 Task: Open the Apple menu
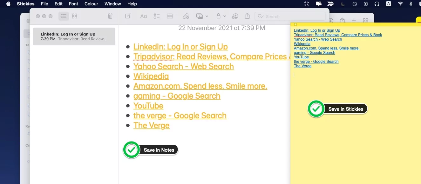click(8, 4)
